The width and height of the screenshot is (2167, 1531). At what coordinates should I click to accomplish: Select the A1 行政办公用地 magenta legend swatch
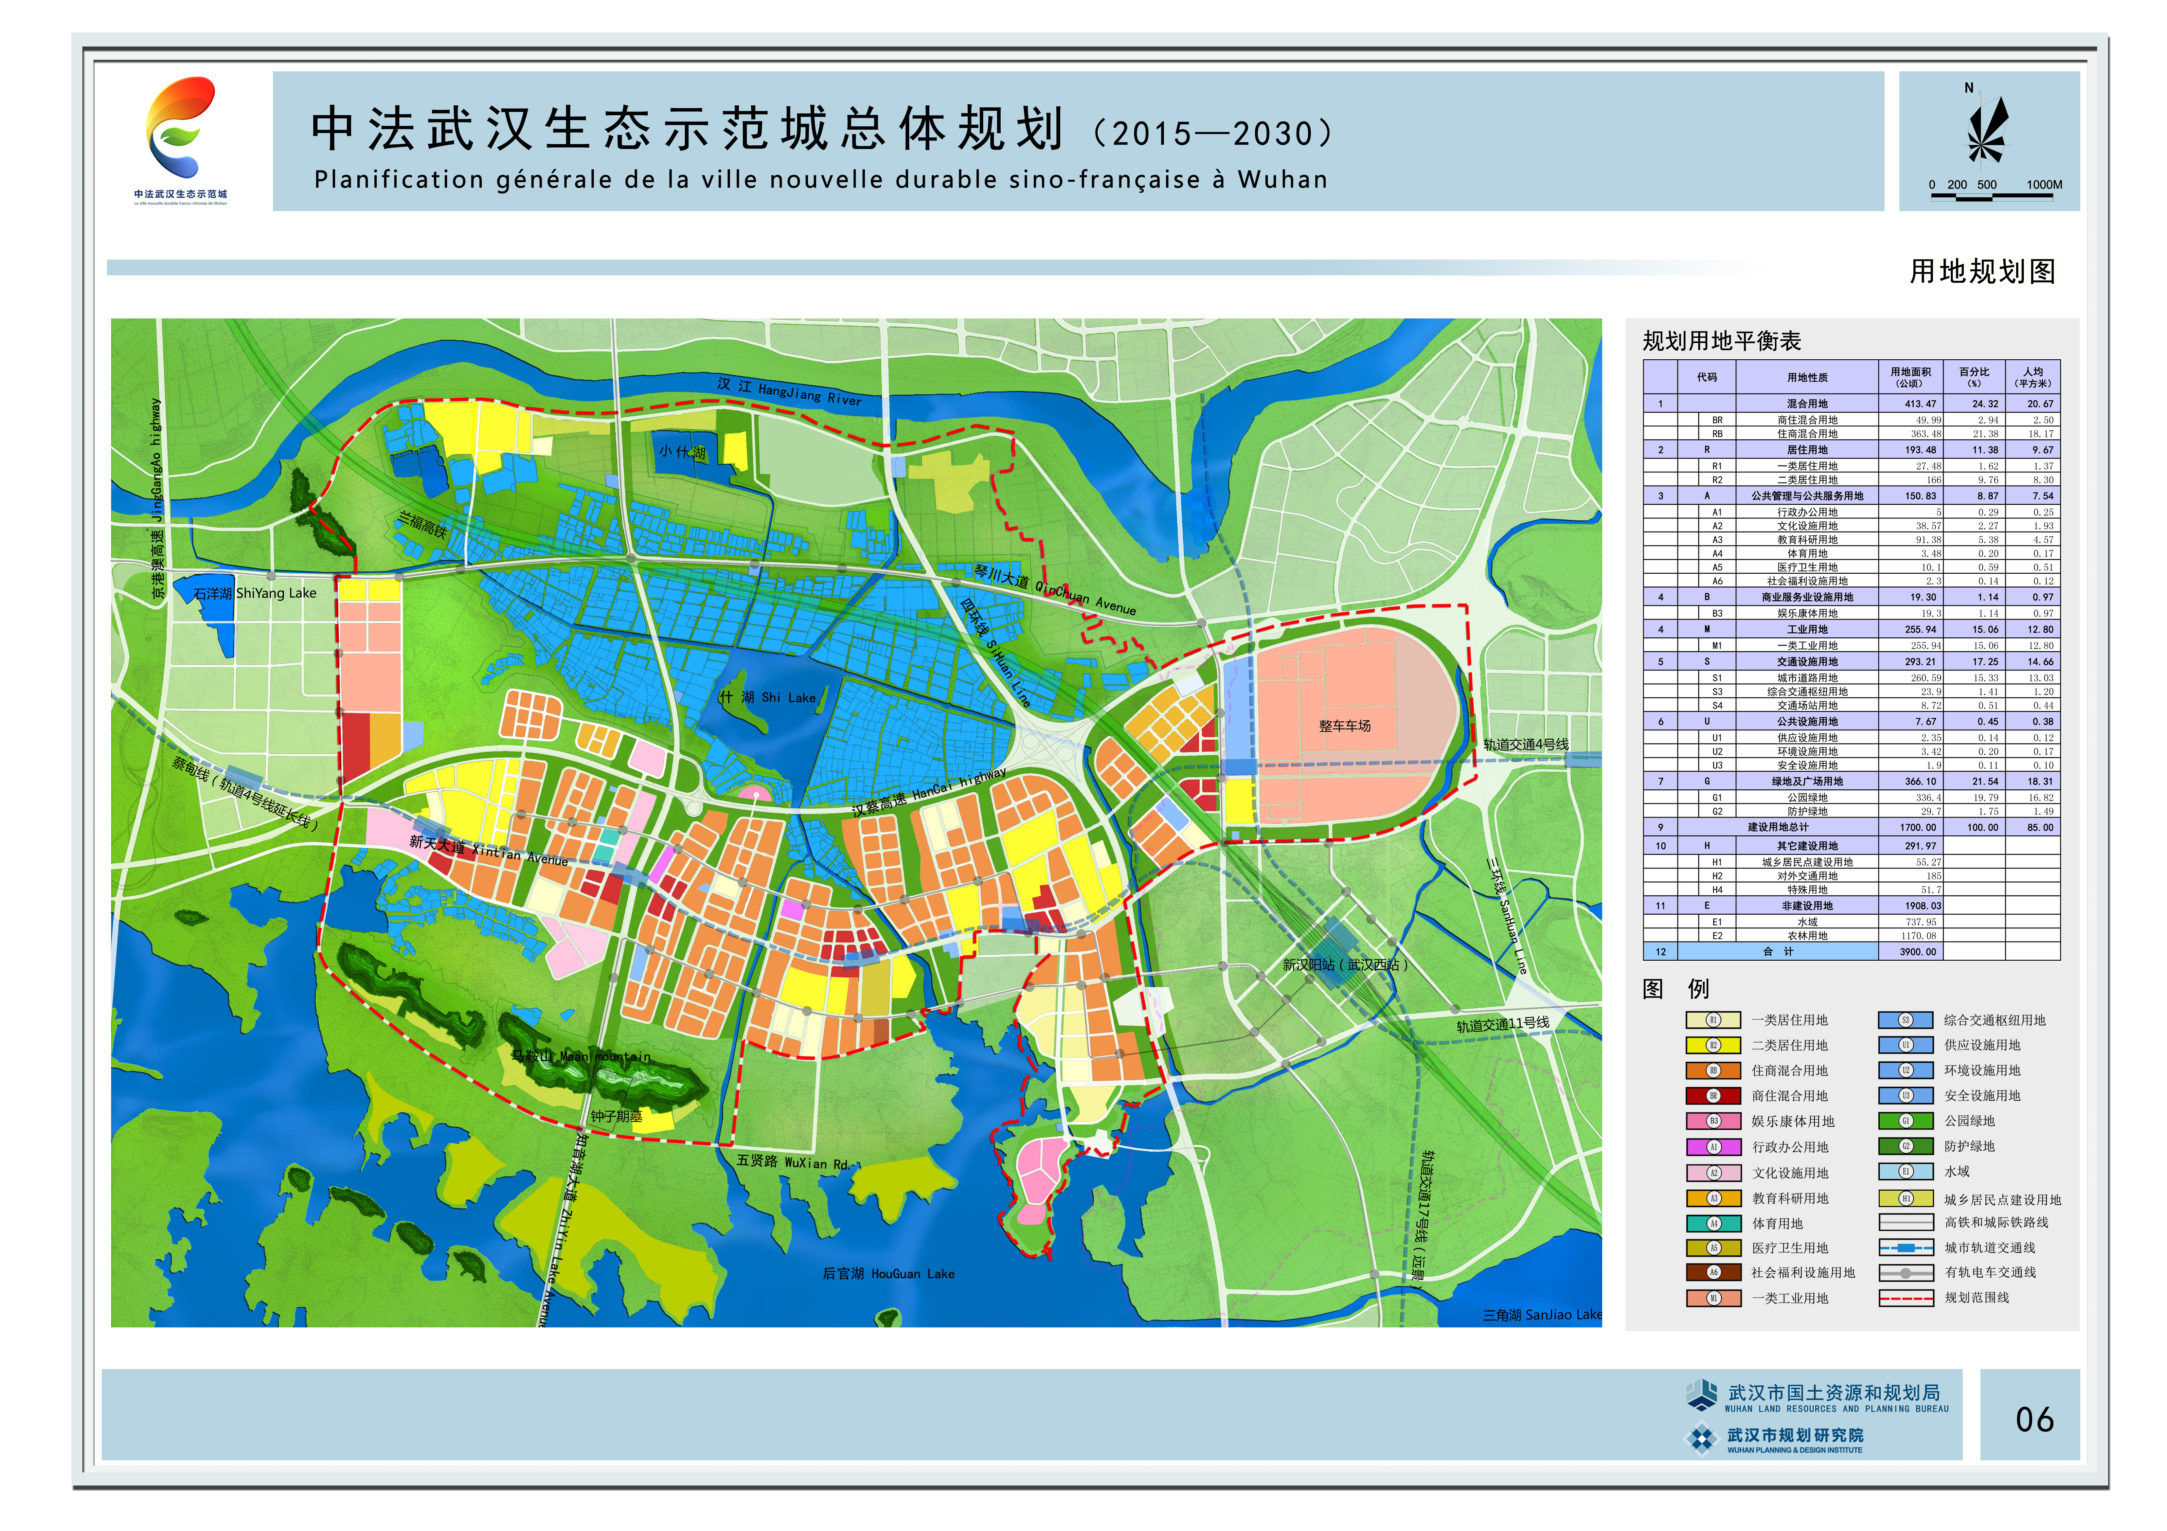click(x=1713, y=1148)
